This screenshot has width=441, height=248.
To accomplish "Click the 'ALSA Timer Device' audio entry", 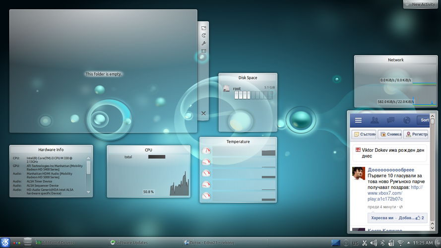I will pos(39,182).
